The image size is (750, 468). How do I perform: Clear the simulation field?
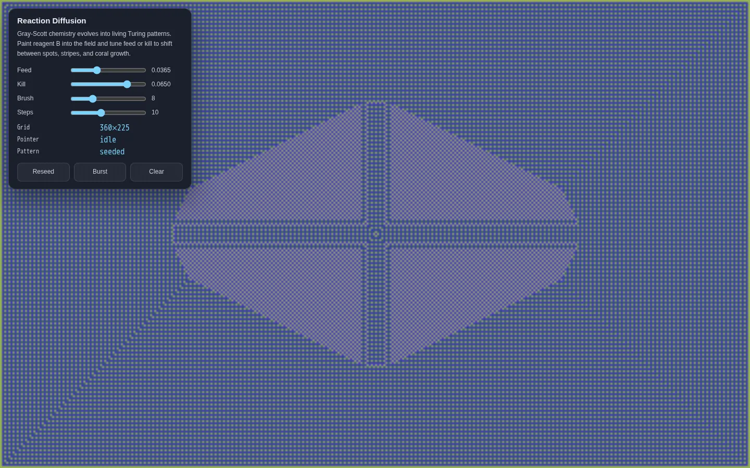[156, 172]
